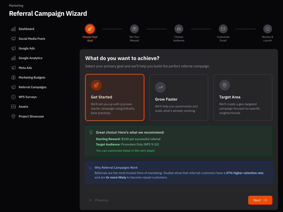This screenshot has height=212, width=283.
Task: Click the image icon beside Assets
Action: click(13, 107)
